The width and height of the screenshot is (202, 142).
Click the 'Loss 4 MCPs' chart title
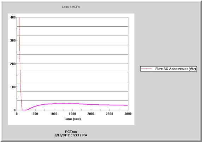pos(71,7)
